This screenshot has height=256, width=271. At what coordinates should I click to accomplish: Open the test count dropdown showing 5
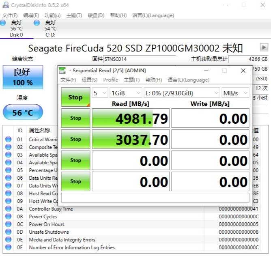(x=100, y=93)
